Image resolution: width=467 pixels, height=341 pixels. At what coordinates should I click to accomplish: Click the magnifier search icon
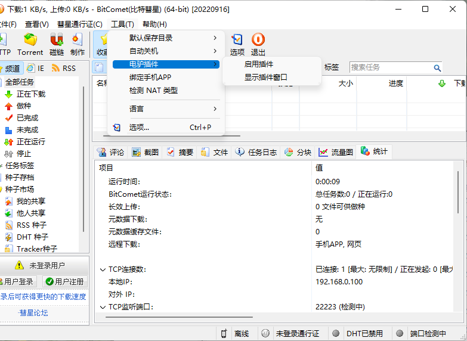pos(437,68)
